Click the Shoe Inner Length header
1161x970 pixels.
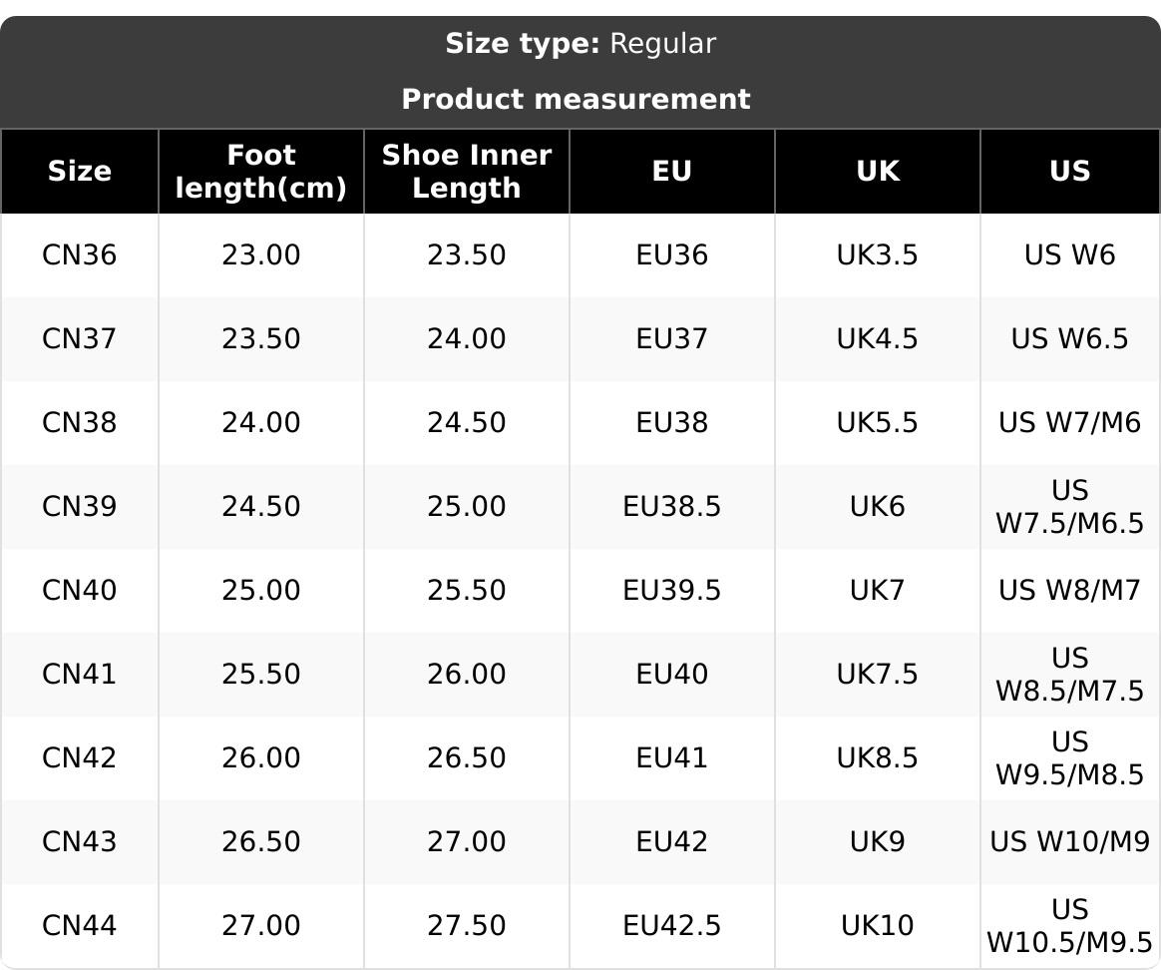[x=467, y=172]
